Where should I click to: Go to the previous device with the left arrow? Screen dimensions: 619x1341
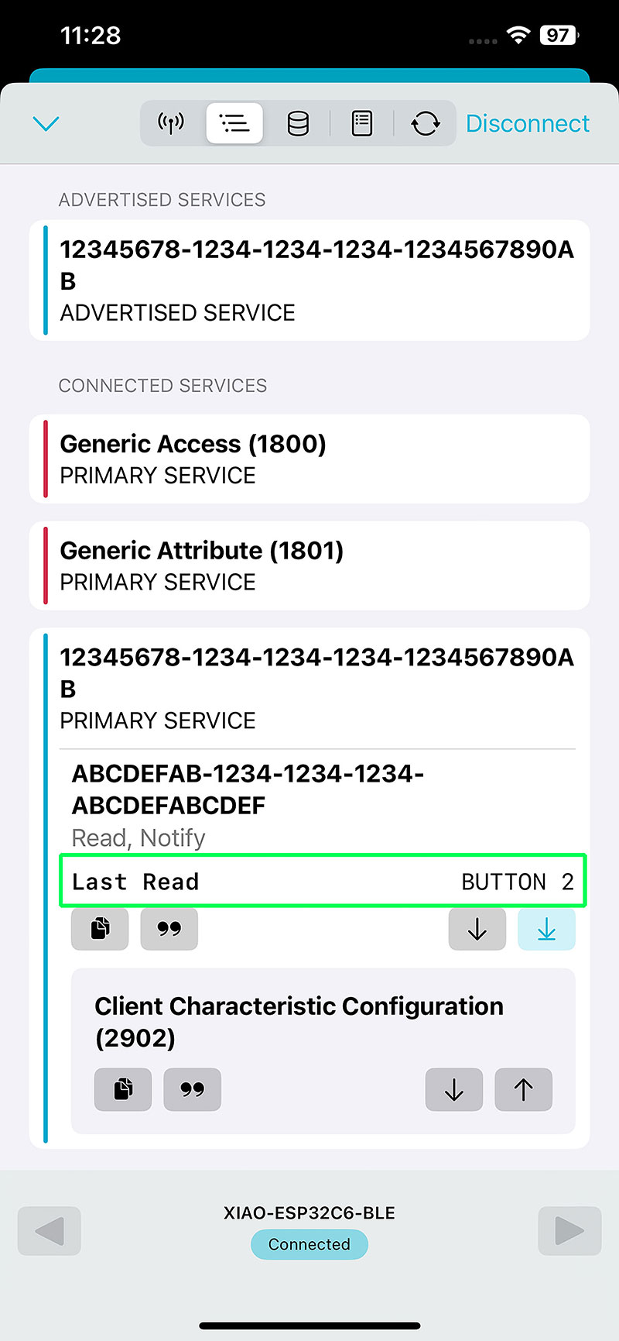tap(50, 1230)
